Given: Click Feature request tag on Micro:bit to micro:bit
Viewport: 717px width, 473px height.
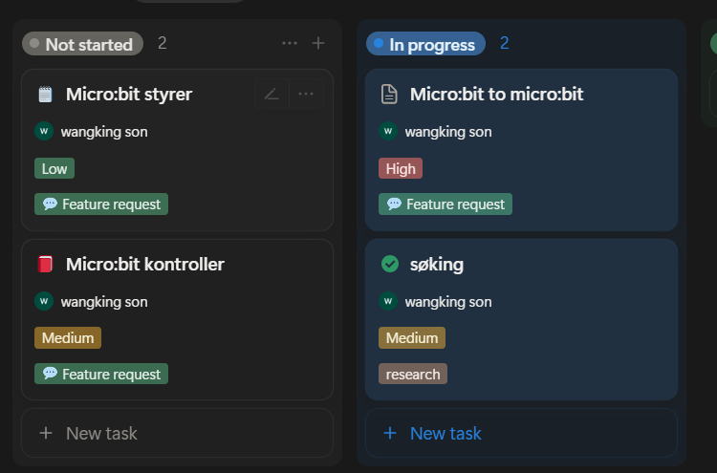Looking at the screenshot, I should tap(445, 204).
